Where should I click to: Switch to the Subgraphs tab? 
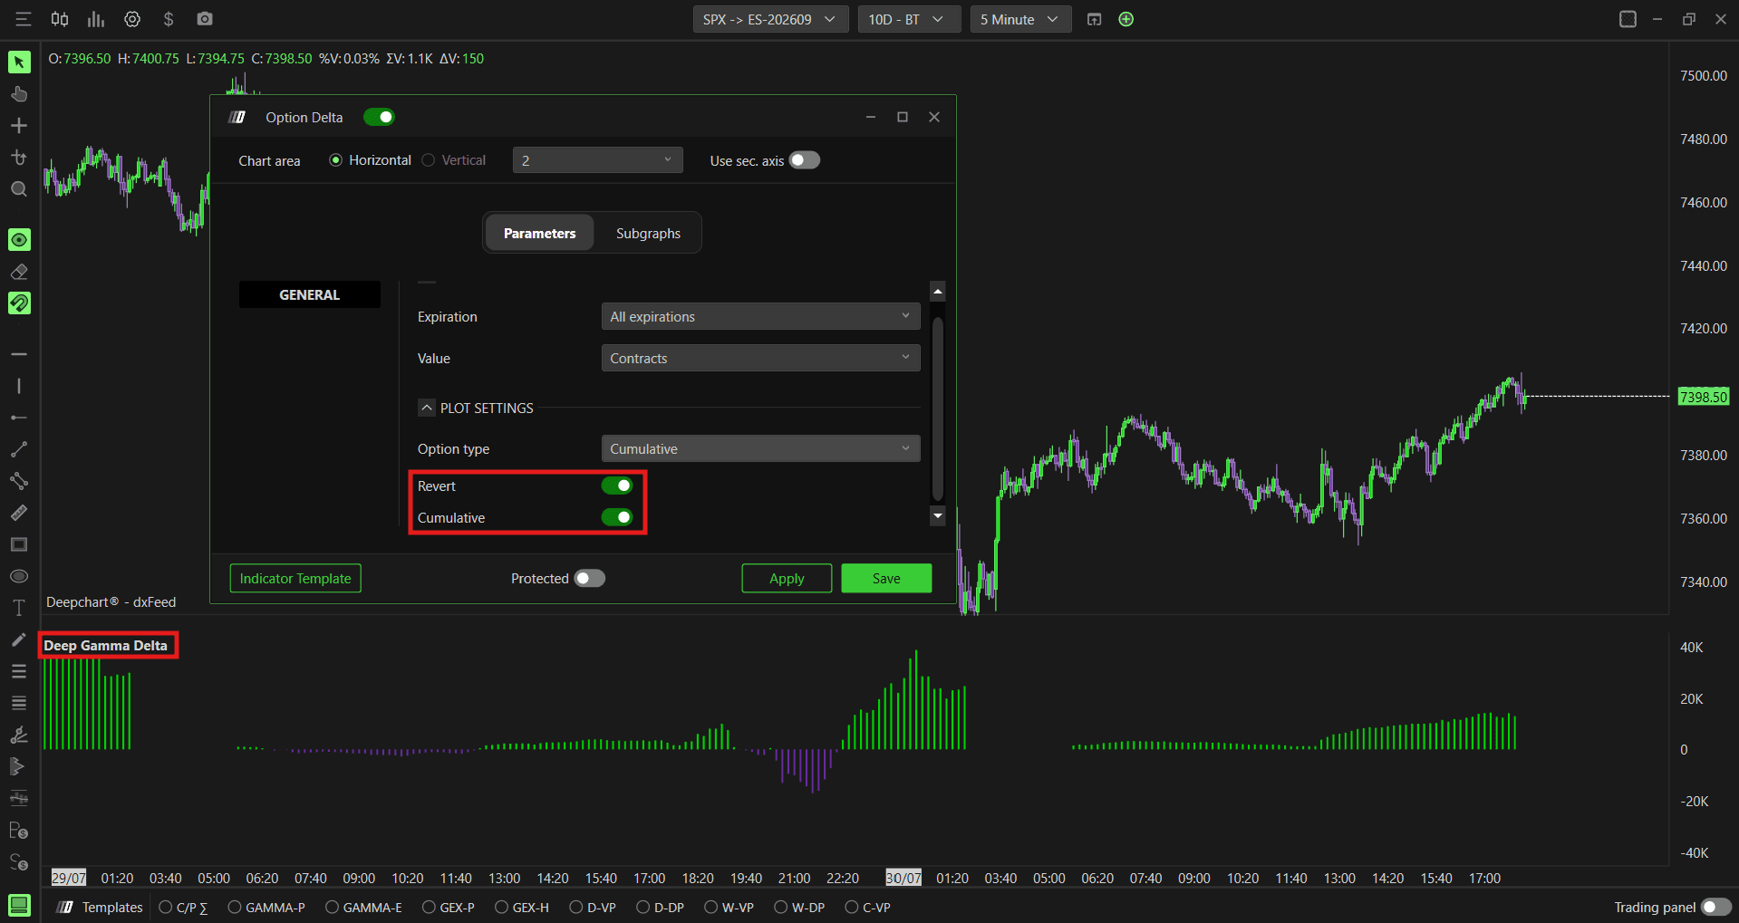click(648, 233)
